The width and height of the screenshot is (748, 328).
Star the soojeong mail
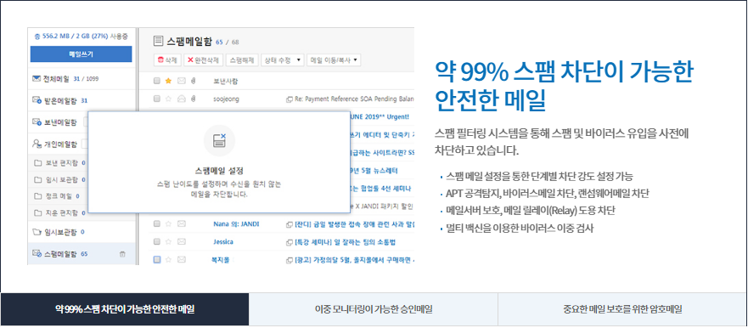[x=168, y=99]
